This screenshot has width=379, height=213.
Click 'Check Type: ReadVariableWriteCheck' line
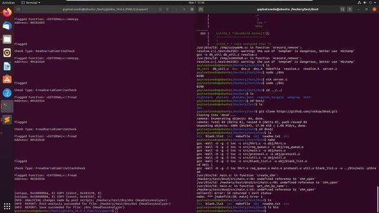[44, 51]
